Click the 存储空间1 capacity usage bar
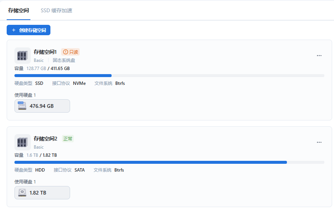The image size is (334, 209). coord(169,76)
